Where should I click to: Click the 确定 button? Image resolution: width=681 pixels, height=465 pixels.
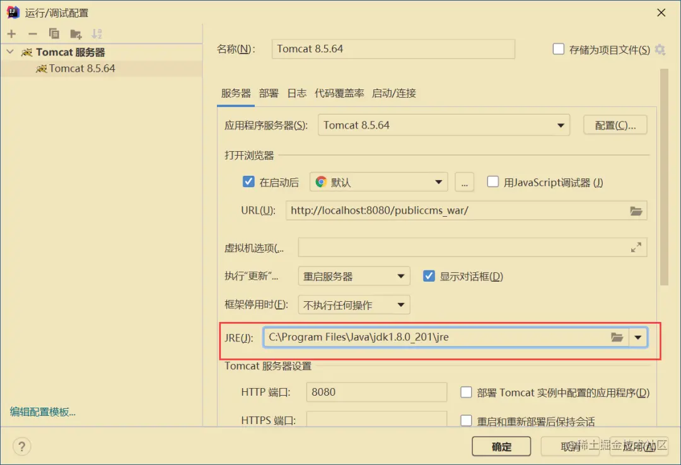pos(502,446)
